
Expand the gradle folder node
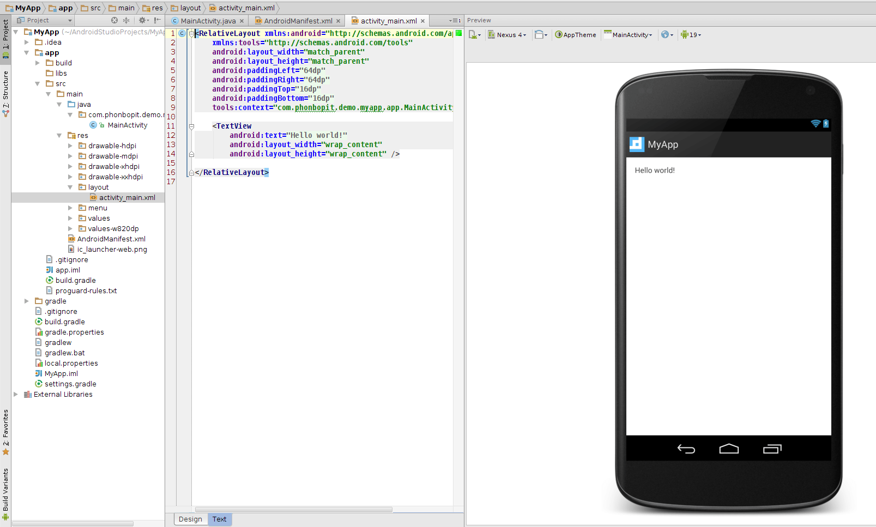click(27, 301)
